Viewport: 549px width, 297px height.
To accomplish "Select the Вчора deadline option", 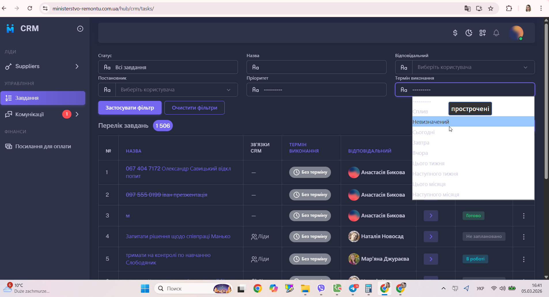I will pyautogui.click(x=473, y=153).
